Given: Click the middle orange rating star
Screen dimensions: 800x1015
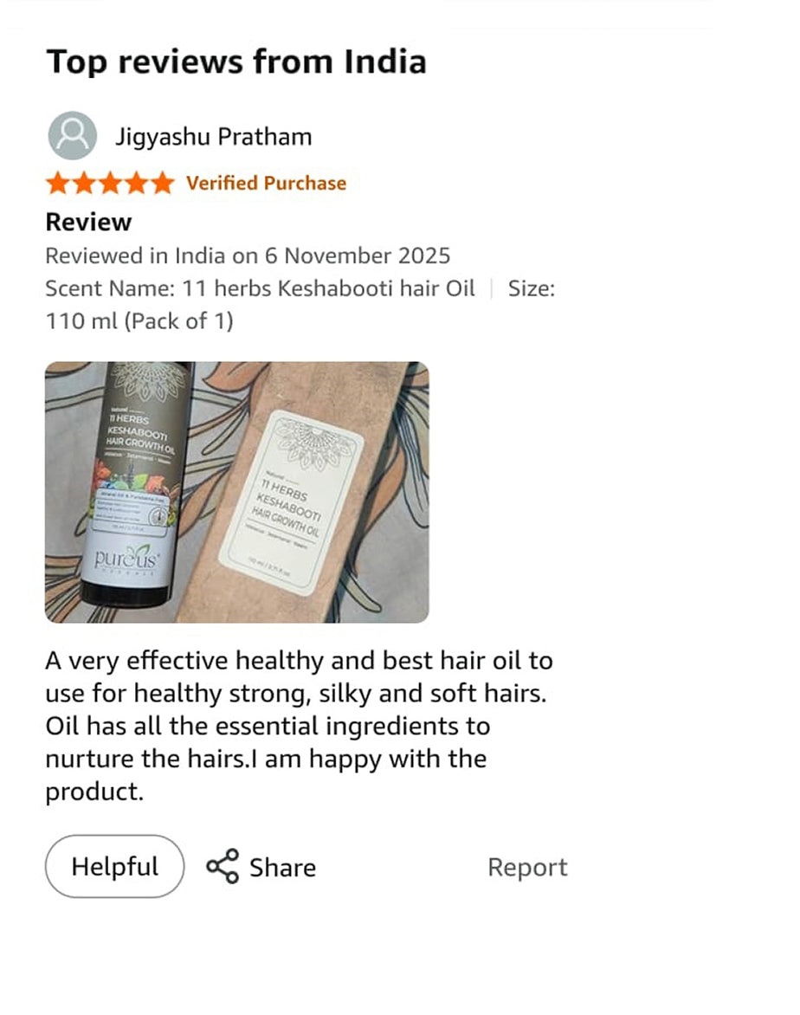Looking at the screenshot, I should coord(110,184).
